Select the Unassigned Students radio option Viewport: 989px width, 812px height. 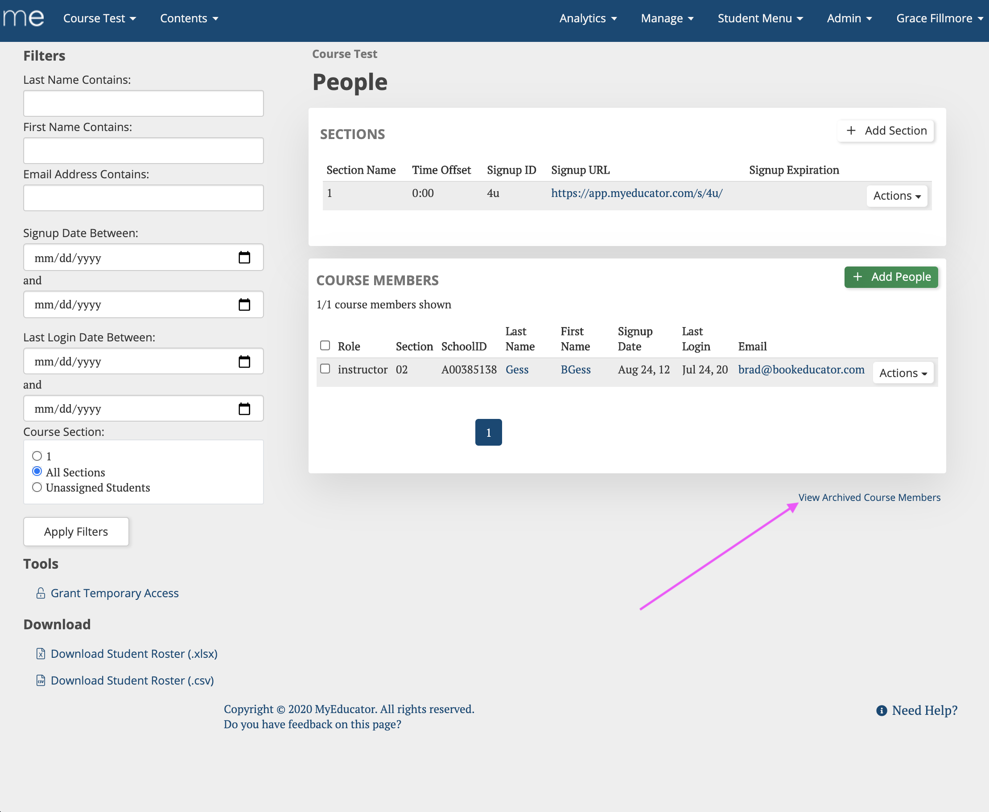point(37,488)
